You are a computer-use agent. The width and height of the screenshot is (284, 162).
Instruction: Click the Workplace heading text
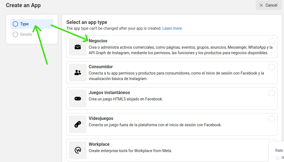pos(99,144)
